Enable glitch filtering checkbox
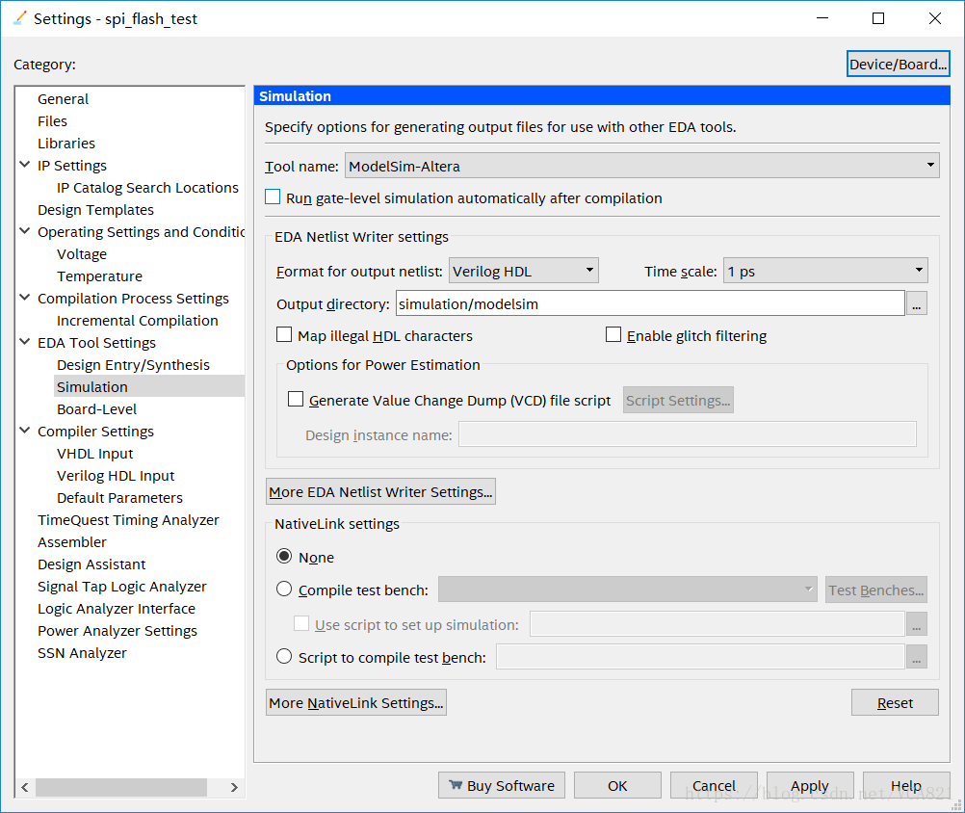 (x=613, y=335)
